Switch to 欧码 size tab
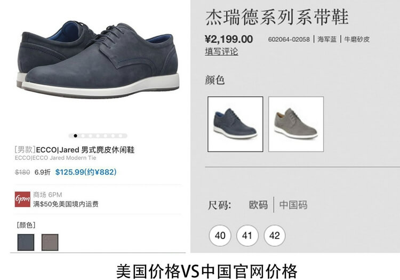The image size is (400, 280). pyautogui.click(x=258, y=205)
